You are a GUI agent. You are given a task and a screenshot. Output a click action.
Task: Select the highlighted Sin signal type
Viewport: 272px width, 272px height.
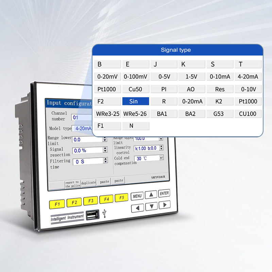pyautogui.click(x=136, y=101)
